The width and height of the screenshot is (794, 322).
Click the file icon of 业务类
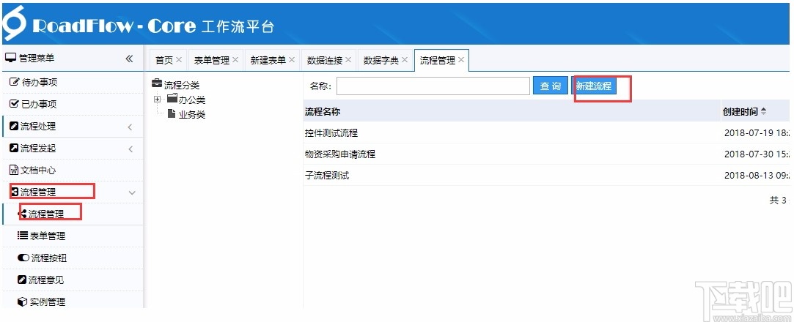click(172, 113)
